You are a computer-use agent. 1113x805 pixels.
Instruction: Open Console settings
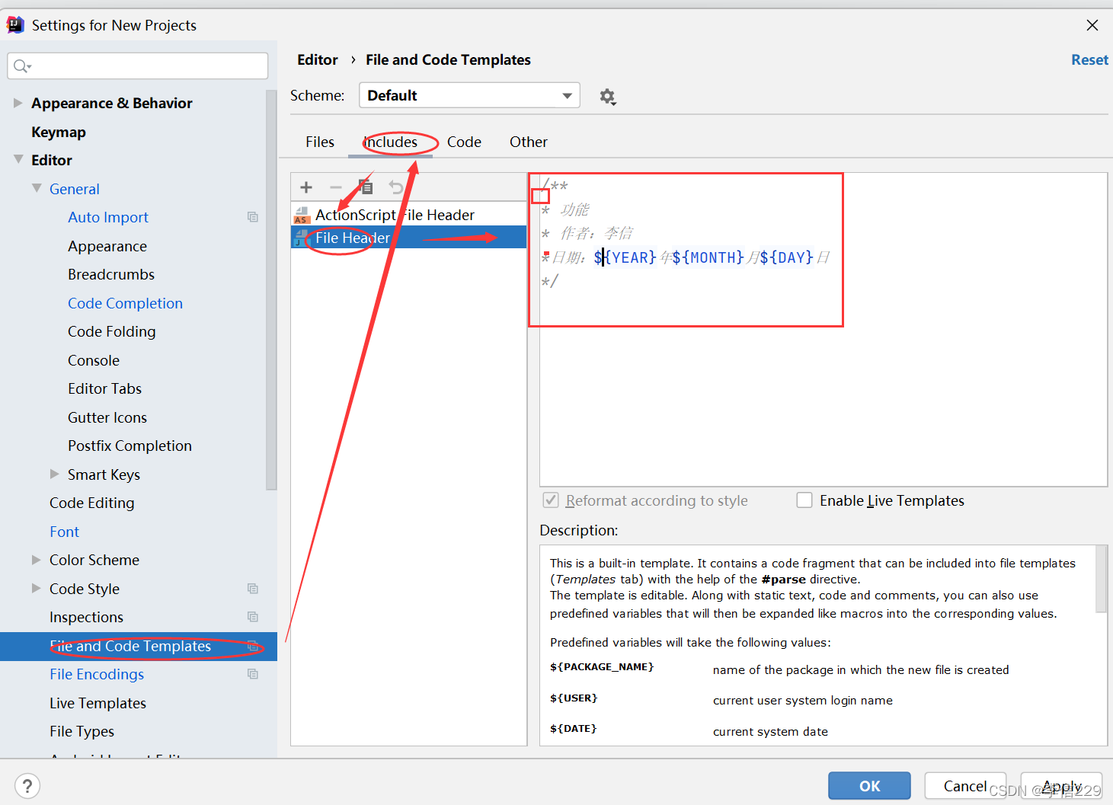(94, 360)
